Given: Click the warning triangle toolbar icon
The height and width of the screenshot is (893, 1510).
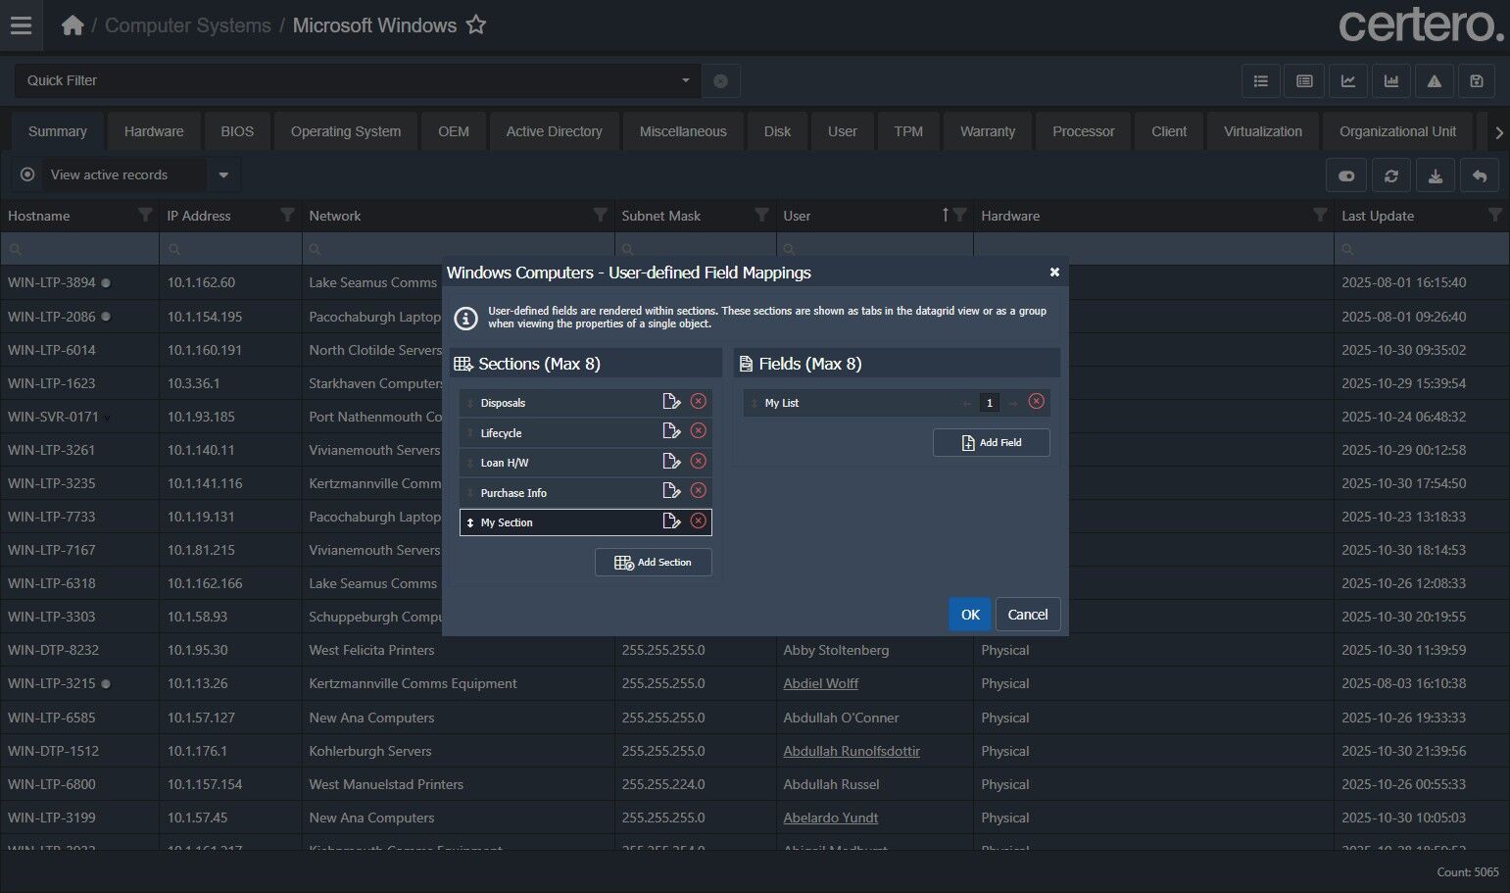Looking at the screenshot, I should coord(1434,81).
